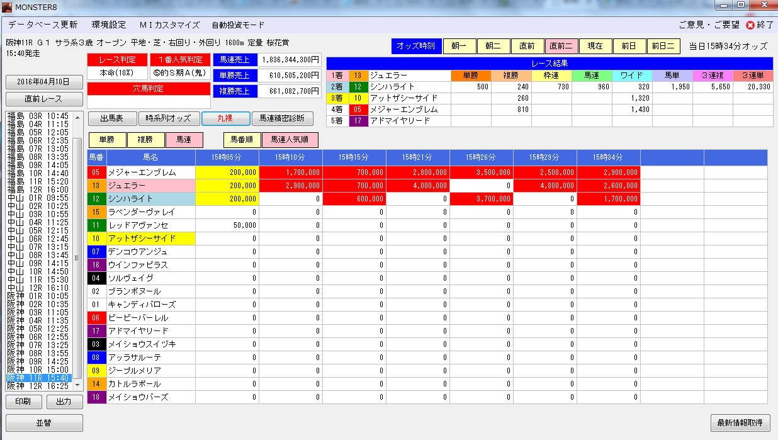Open the 環境設定 menu

tap(109, 25)
